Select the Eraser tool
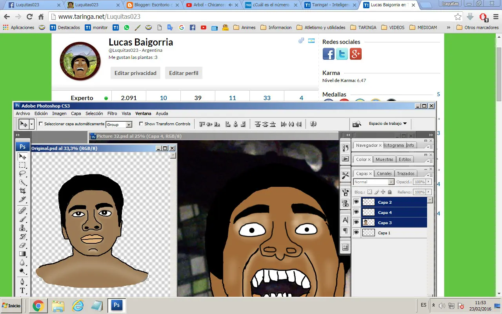The width and height of the screenshot is (502, 314). click(x=22, y=245)
